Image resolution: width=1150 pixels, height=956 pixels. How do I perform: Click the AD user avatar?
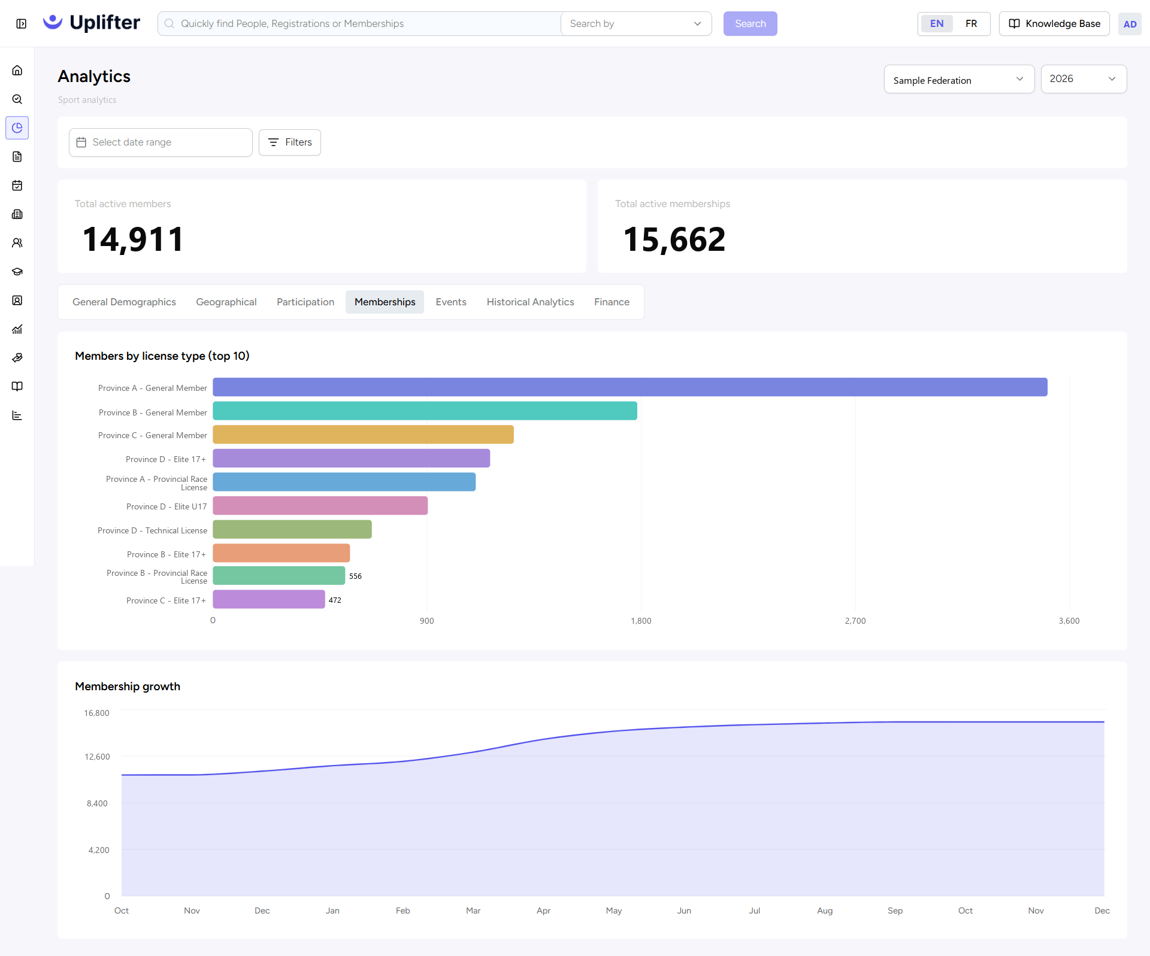(x=1130, y=24)
